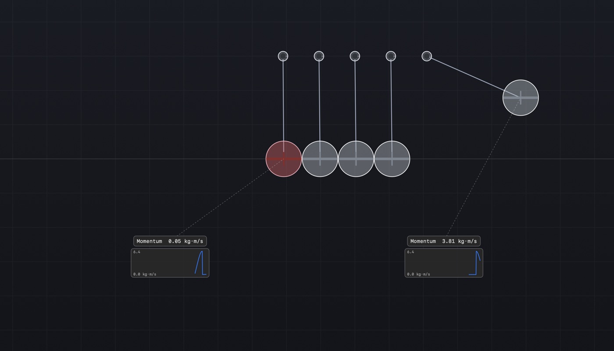This screenshot has width=614, height=351.
Task: Select the second ball from the left
Action: (320, 159)
